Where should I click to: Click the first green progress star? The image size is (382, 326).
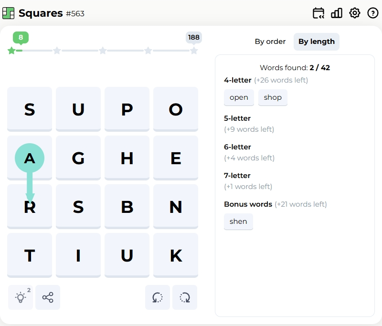[11, 51]
